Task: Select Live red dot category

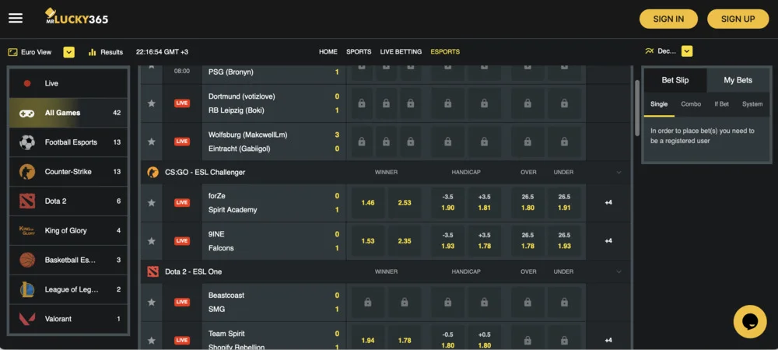Action: tap(27, 83)
